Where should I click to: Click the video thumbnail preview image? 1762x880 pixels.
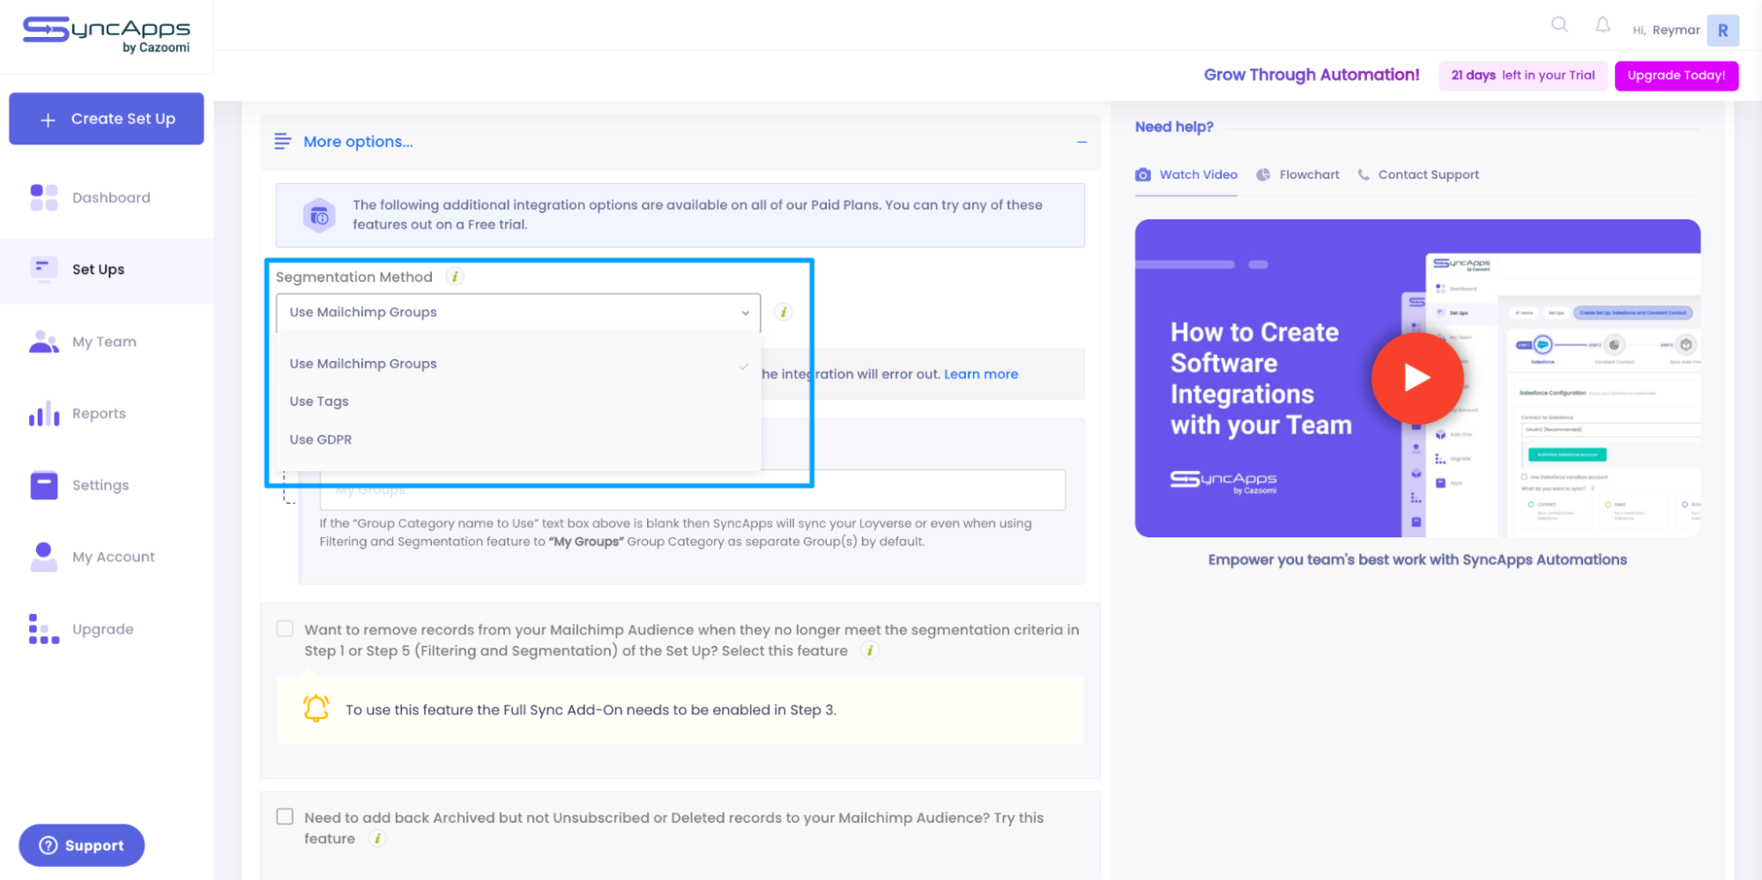(1417, 378)
